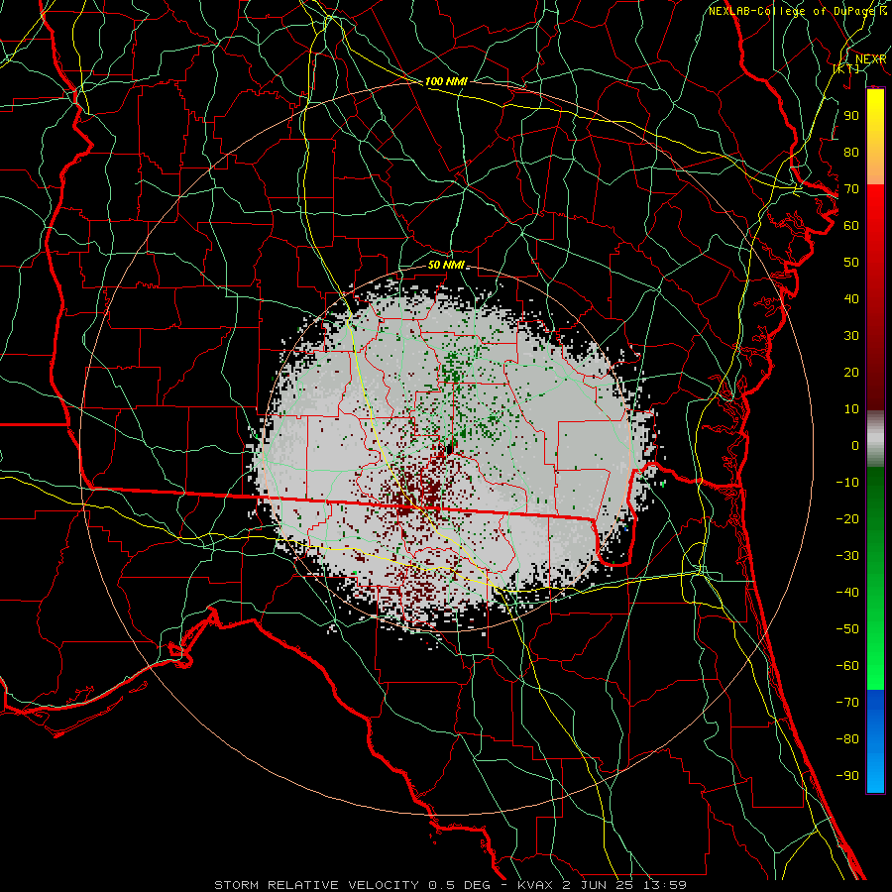Click the "50" value on velocity scale
The height and width of the screenshot is (892, 892).
[851, 263]
